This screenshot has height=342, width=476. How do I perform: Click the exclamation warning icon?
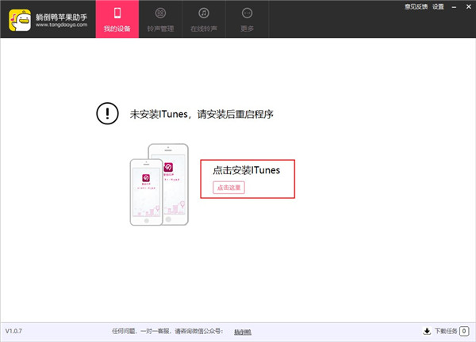pyautogui.click(x=106, y=113)
